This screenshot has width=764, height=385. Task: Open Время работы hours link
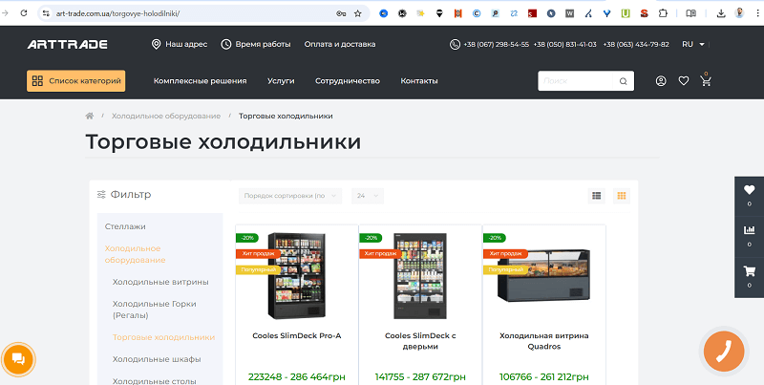coord(256,44)
